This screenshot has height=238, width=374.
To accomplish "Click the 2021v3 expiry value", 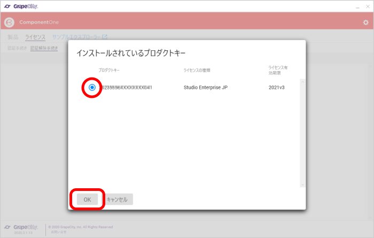I will [276, 87].
